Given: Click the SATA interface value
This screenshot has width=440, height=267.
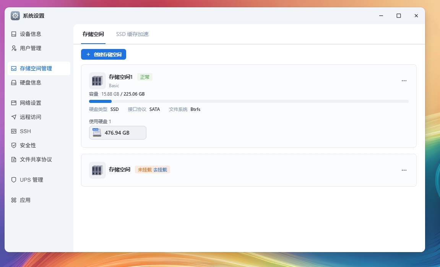Looking at the screenshot, I should click(154, 109).
